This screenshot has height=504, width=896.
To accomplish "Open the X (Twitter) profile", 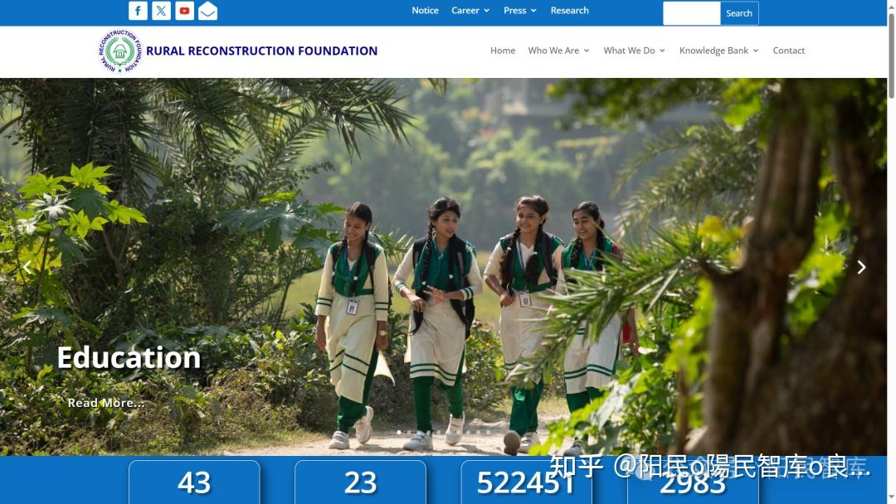I will pos(160,11).
